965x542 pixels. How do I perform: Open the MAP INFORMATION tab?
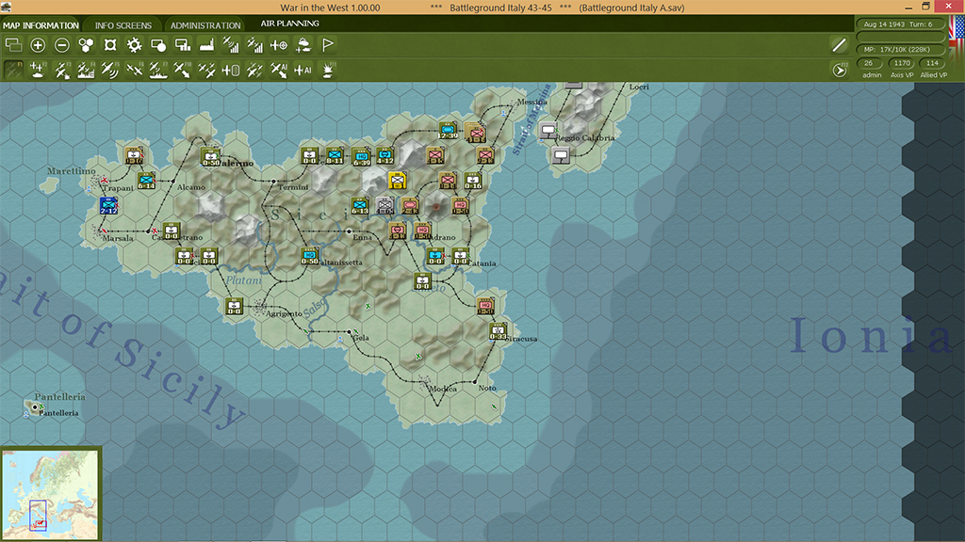click(x=41, y=25)
